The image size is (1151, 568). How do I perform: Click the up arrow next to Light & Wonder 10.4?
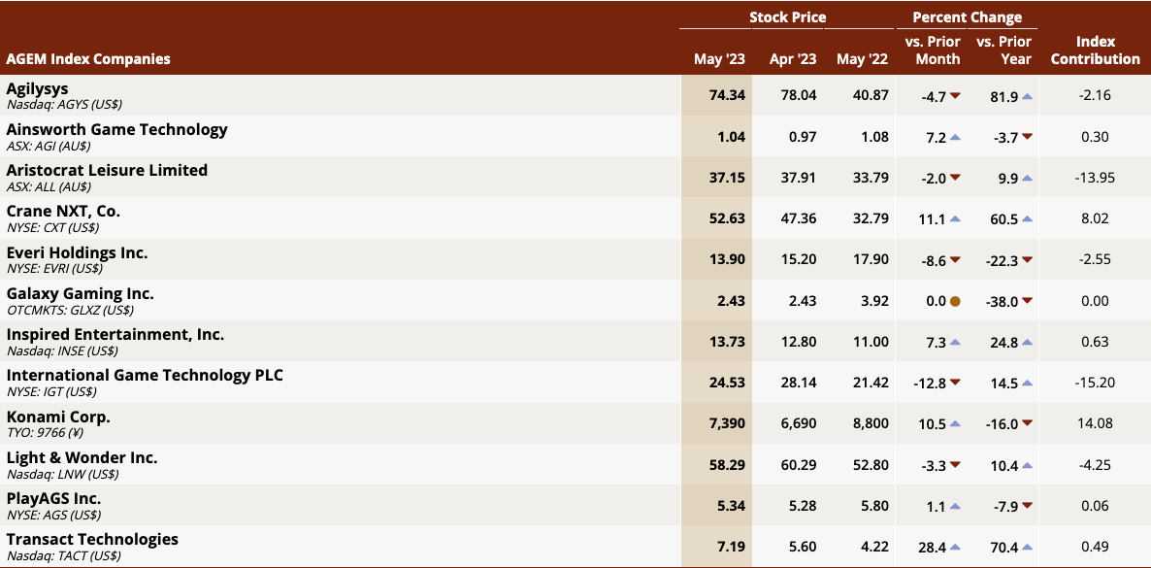[1027, 465]
